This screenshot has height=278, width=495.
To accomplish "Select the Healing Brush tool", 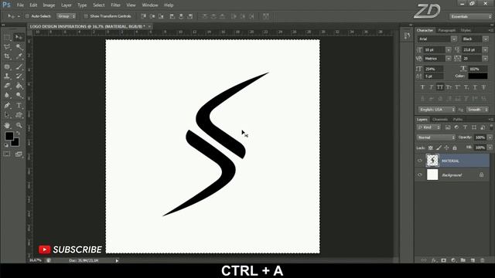I will (x=7, y=67).
